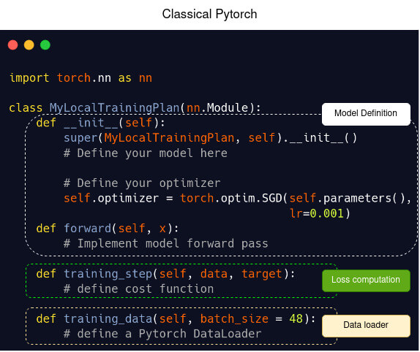420x352 pixels.
Task: Click 'Implement model forward pass' comment
Action: tap(166, 243)
